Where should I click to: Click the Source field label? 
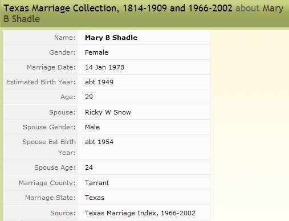[x=63, y=213]
